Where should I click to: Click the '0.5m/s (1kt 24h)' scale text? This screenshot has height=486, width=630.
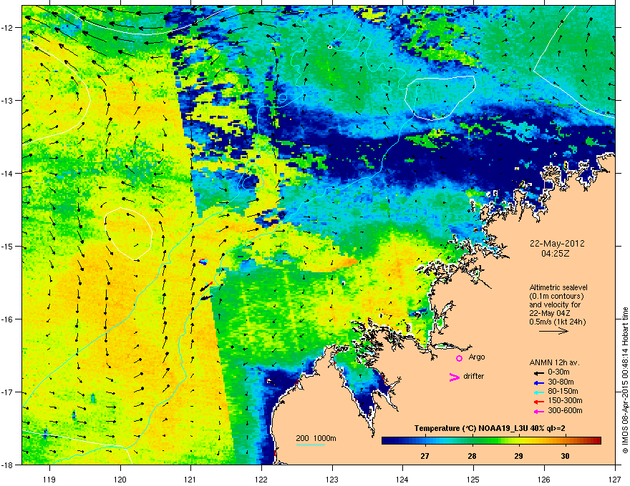coord(557,322)
